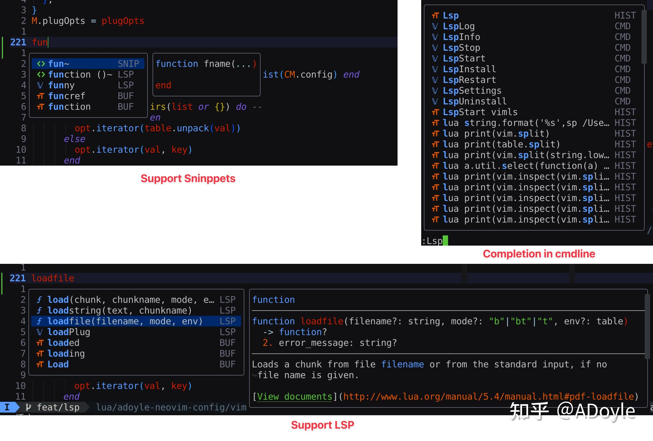Click the variable icon next to "funny"
This screenshot has width=653, height=441.
[40, 85]
